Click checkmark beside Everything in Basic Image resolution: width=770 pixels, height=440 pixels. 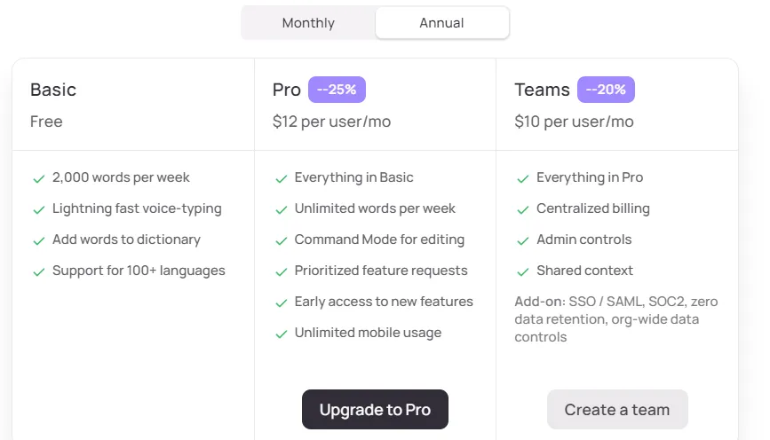click(x=282, y=179)
